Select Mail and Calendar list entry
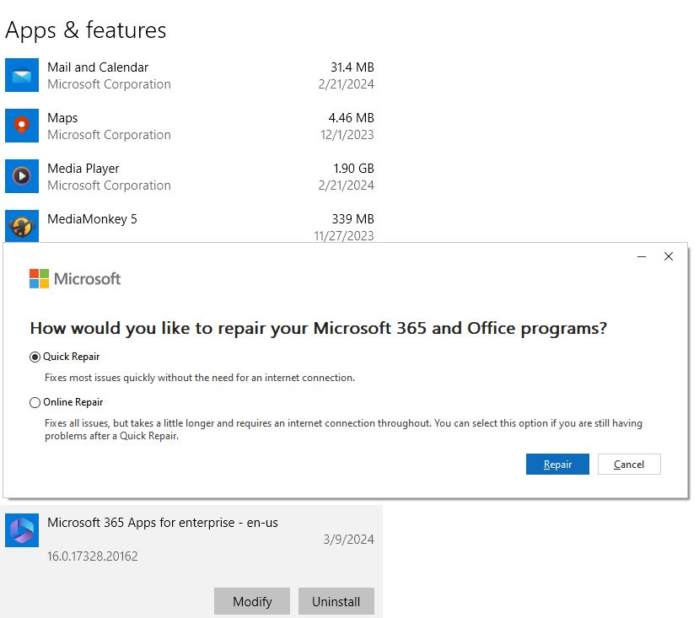699x618 pixels. coord(191,75)
